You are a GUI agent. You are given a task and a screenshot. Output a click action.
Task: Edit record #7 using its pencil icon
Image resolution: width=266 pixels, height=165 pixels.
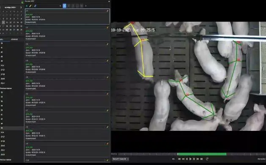click(107, 110)
